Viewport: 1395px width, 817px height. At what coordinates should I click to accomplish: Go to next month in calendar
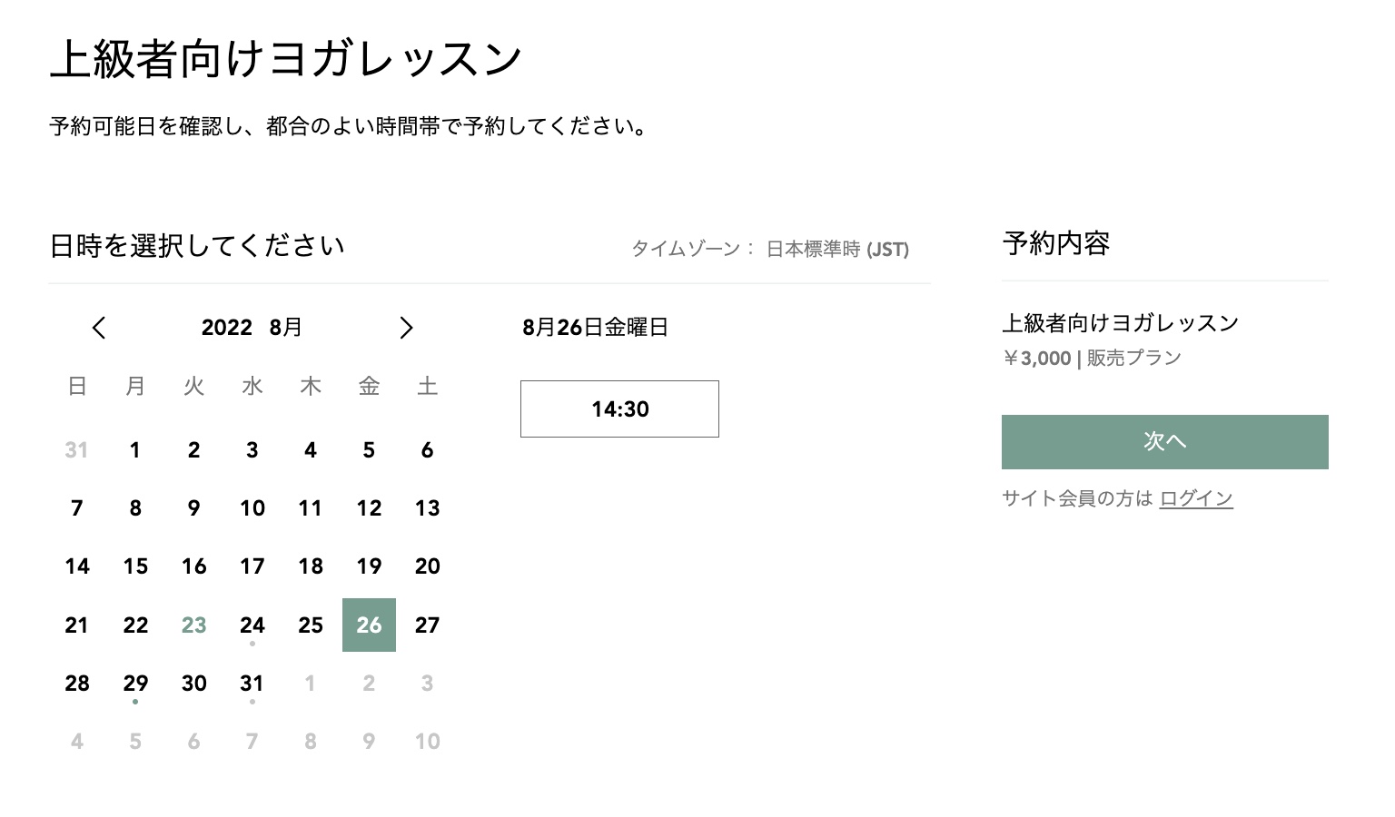point(406,328)
